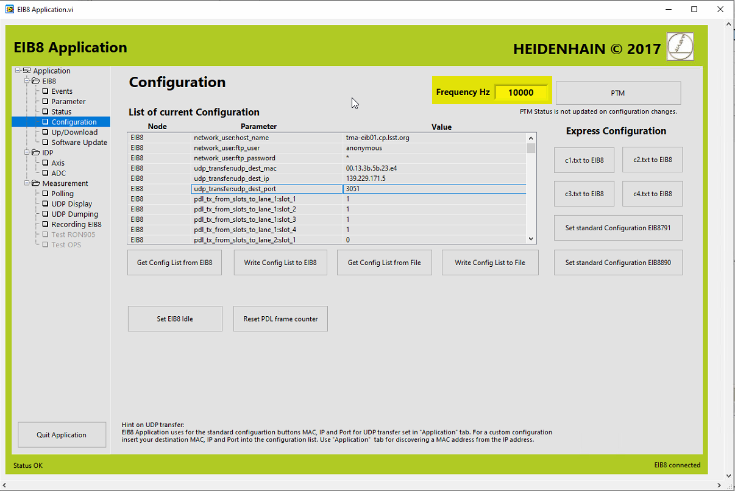Click EIB8 connected status text
Image resolution: width=735 pixels, height=491 pixels.
coord(677,465)
